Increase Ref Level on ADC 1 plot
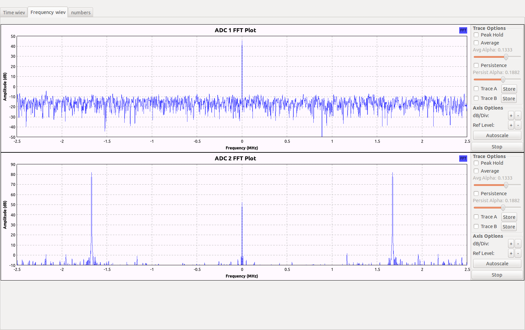Viewport: 525px width, 330px height. click(511, 125)
